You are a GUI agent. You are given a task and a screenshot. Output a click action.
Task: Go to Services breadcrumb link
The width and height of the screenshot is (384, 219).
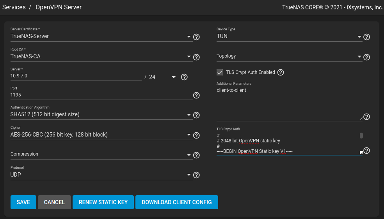pyautogui.click(x=14, y=7)
